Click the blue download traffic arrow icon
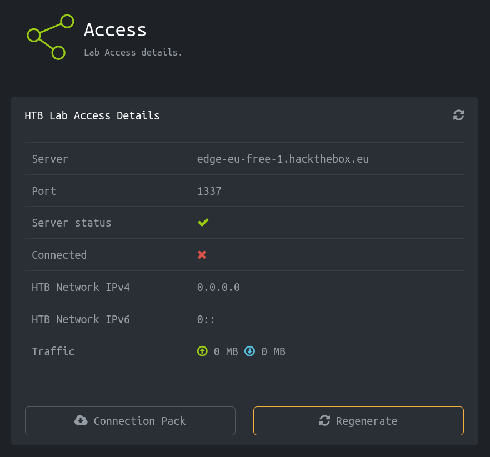Image resolution: width=490 pixels, height=457 pixels. 249,351
